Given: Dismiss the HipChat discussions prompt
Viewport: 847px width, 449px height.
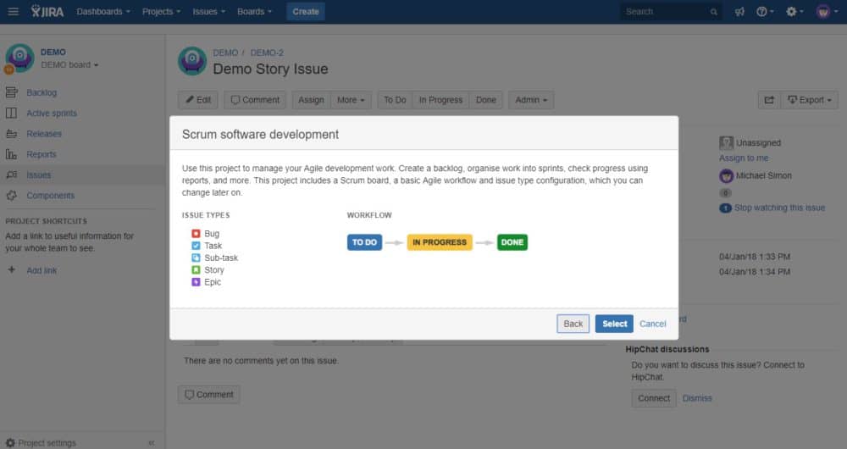Looking at the screenshot, I should pos(697,398).
